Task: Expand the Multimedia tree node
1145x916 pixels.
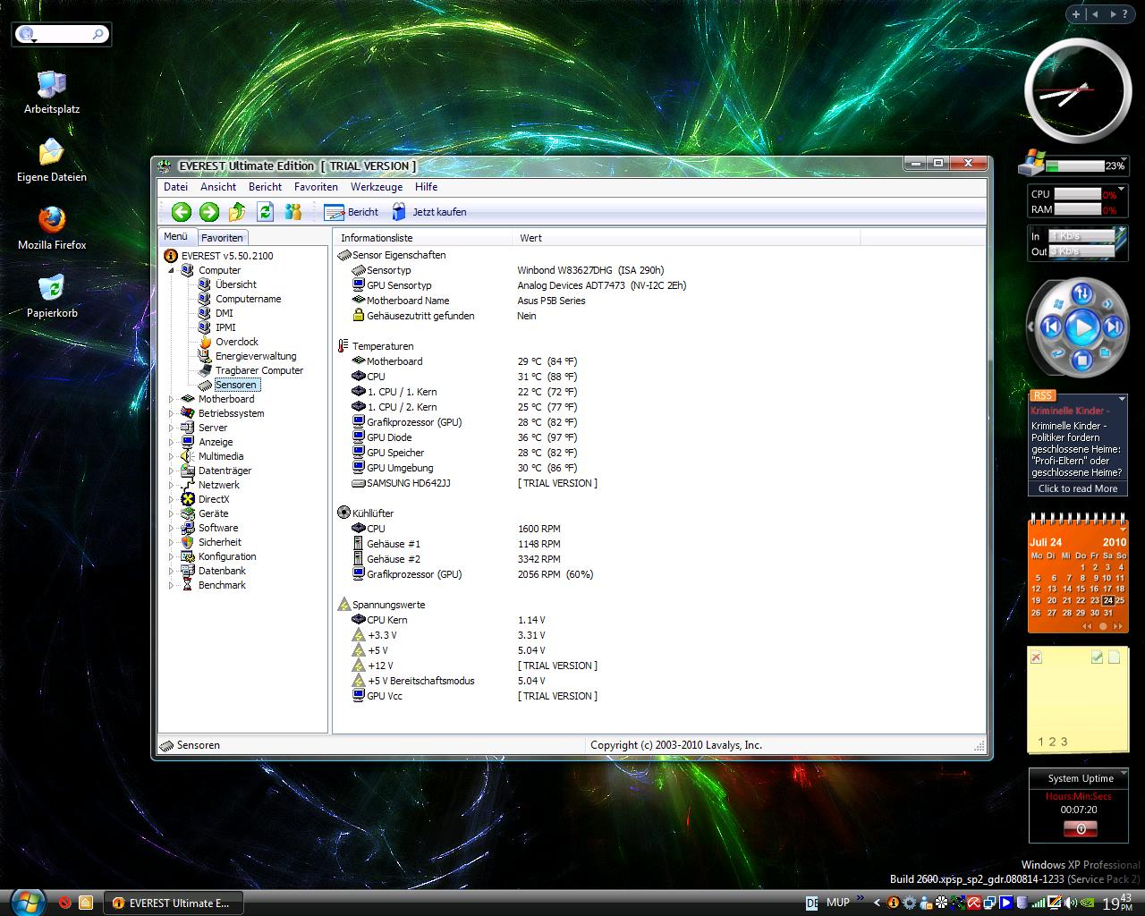Action: coord(172,456)
